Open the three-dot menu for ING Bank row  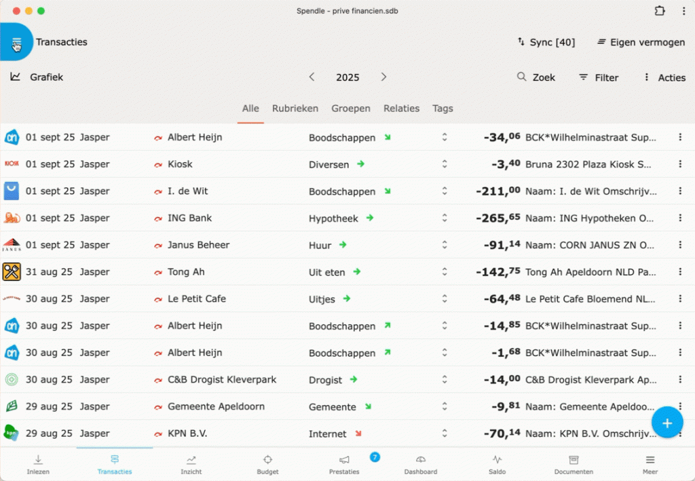(680, 218)
